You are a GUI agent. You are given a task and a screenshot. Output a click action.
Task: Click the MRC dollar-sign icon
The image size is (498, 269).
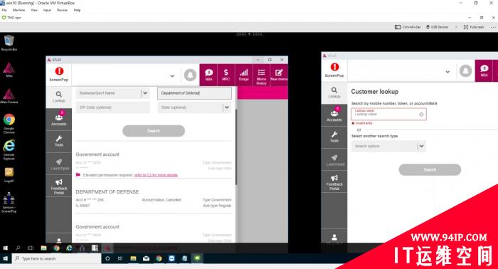[x=226, y=75]
